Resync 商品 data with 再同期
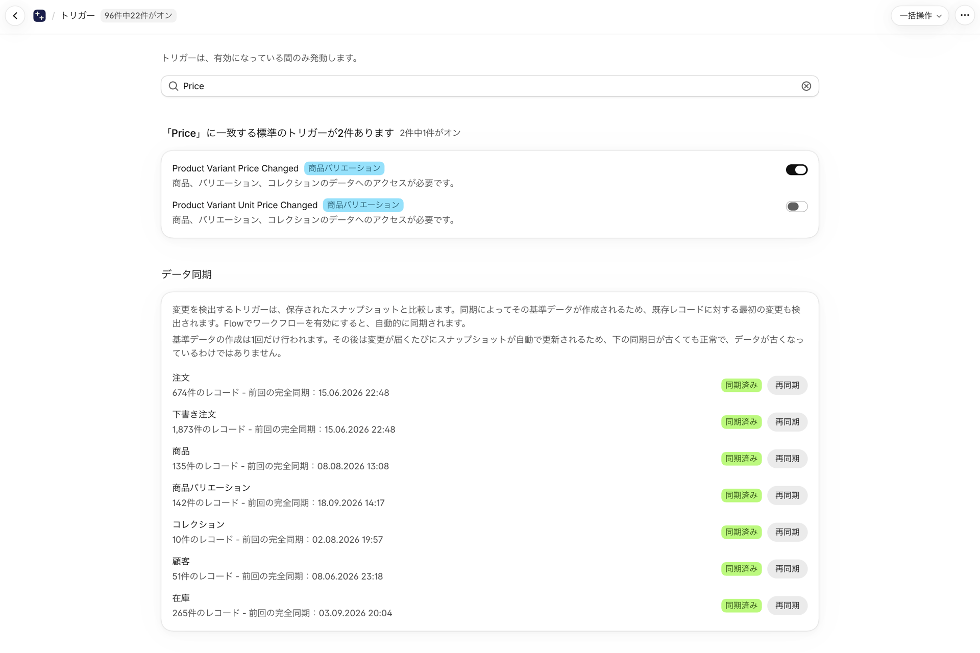 [787, 459]
